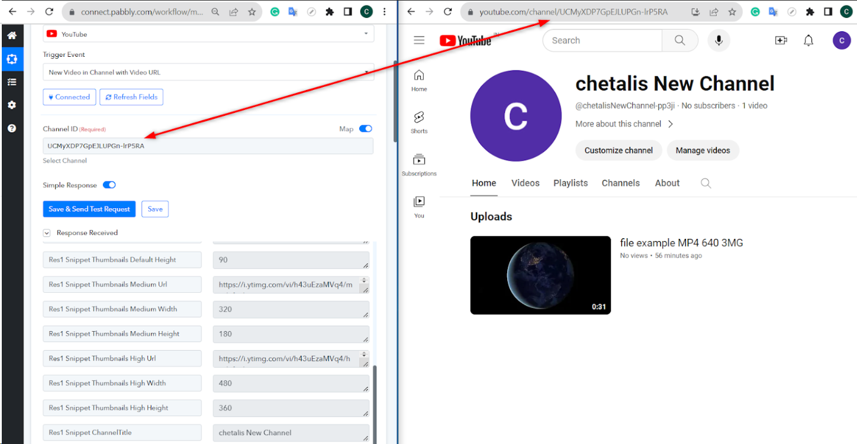Image resolution: width=857 pixels, height=444 pixels.
Task: Click the Pabbly help question icon
Action: tap(11, 128)
